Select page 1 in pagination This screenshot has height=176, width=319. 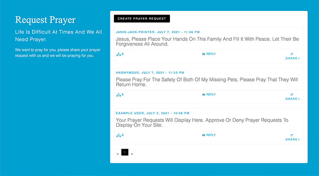pos(125,152)
